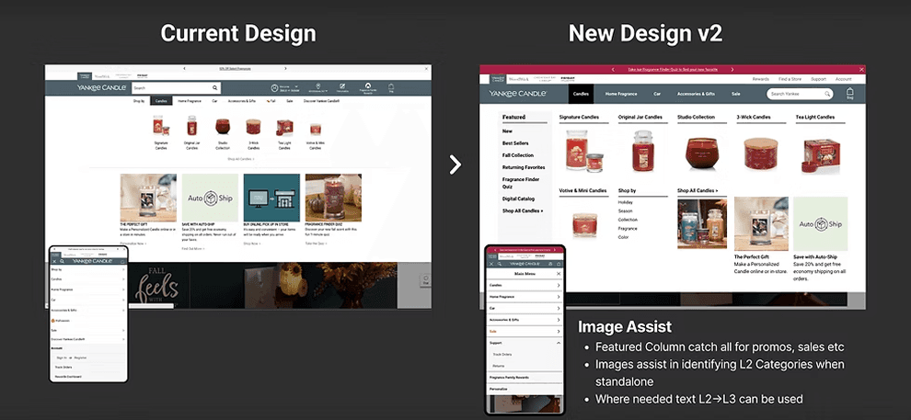The height and width of the screenshot is (420, 911).
Task: Select Discover Yankee Candle in Current Design nav
Action: tap(321, 101)
